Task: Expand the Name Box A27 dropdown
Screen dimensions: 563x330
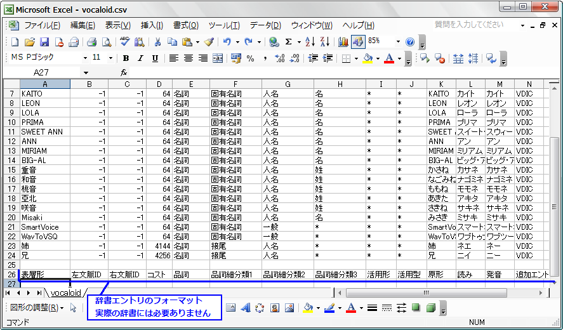Action: (86, 73)
